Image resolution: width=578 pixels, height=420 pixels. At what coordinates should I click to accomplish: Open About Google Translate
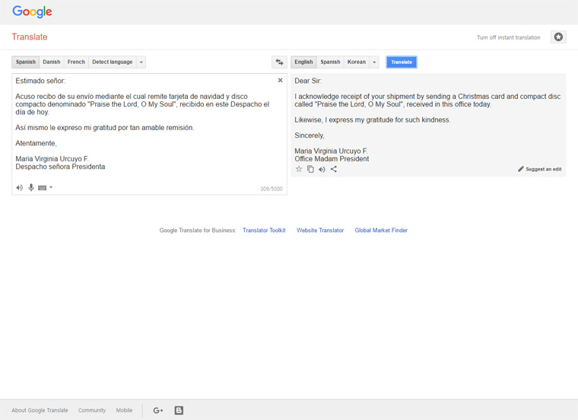pos(40,410)
